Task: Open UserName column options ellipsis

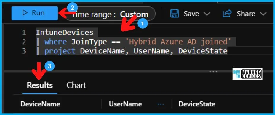Action: [161, 104]
